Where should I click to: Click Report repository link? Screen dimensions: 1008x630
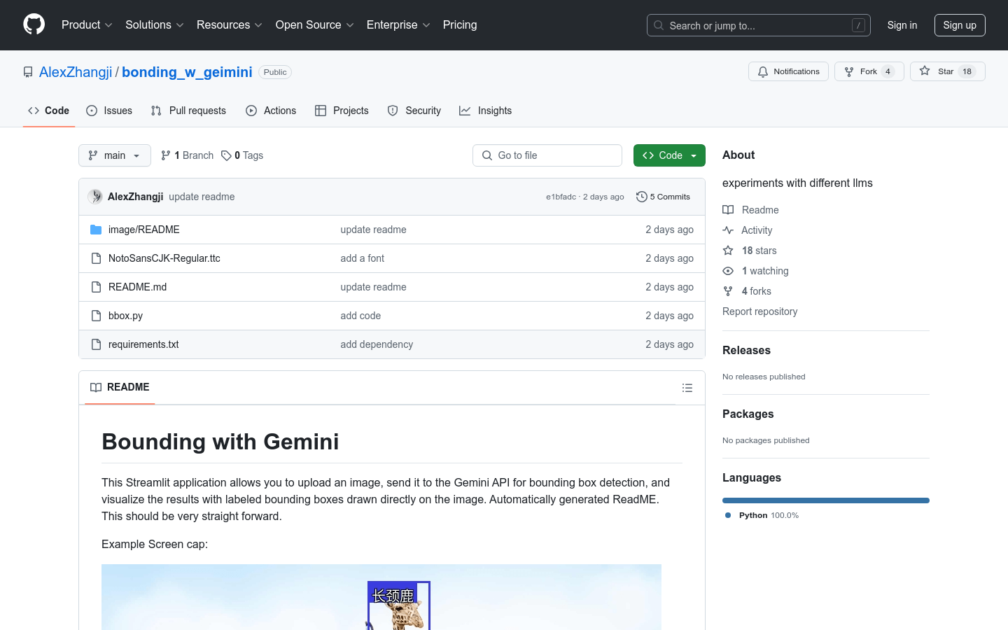[x=759, y=311]
